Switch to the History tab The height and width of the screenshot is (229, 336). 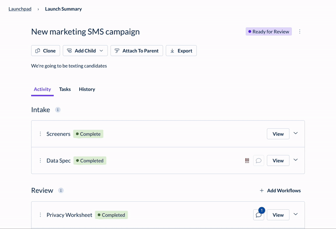pos(87,89)
